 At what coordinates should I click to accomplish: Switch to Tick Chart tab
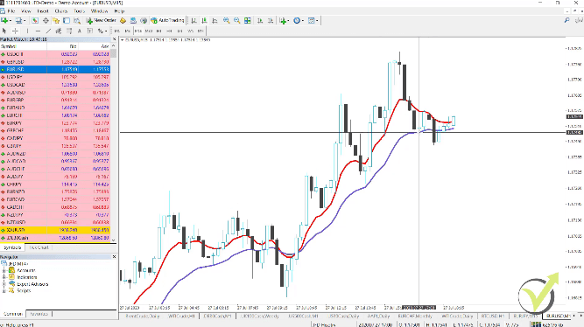coord(39,247)
